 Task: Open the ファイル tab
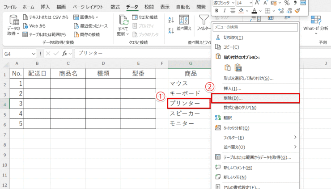point(10,7)
